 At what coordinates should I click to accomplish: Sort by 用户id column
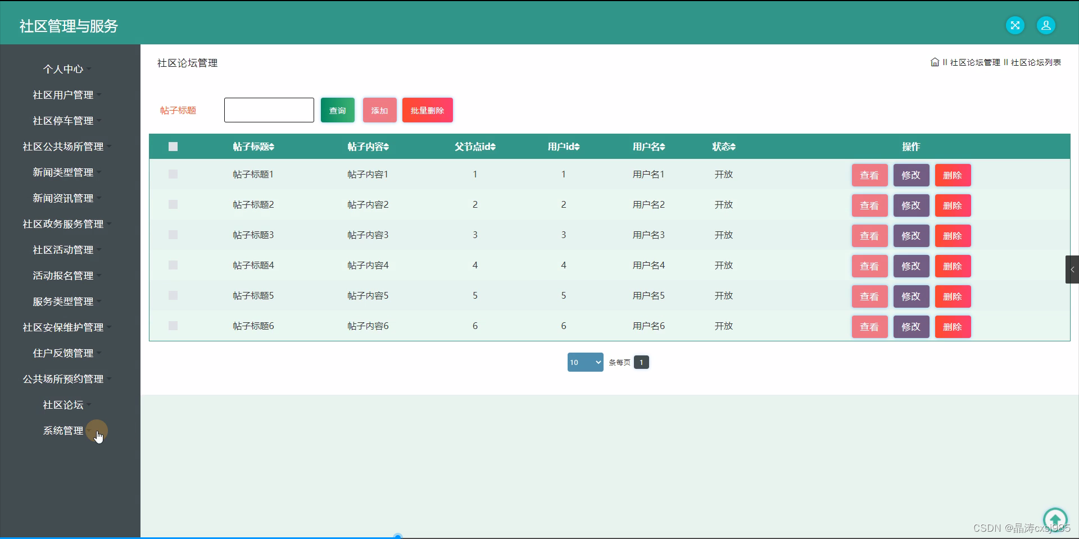point(564,147)
